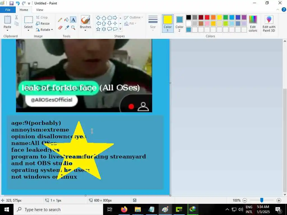
Task: Open the Size line thickness menu
Action: point(153,23)
